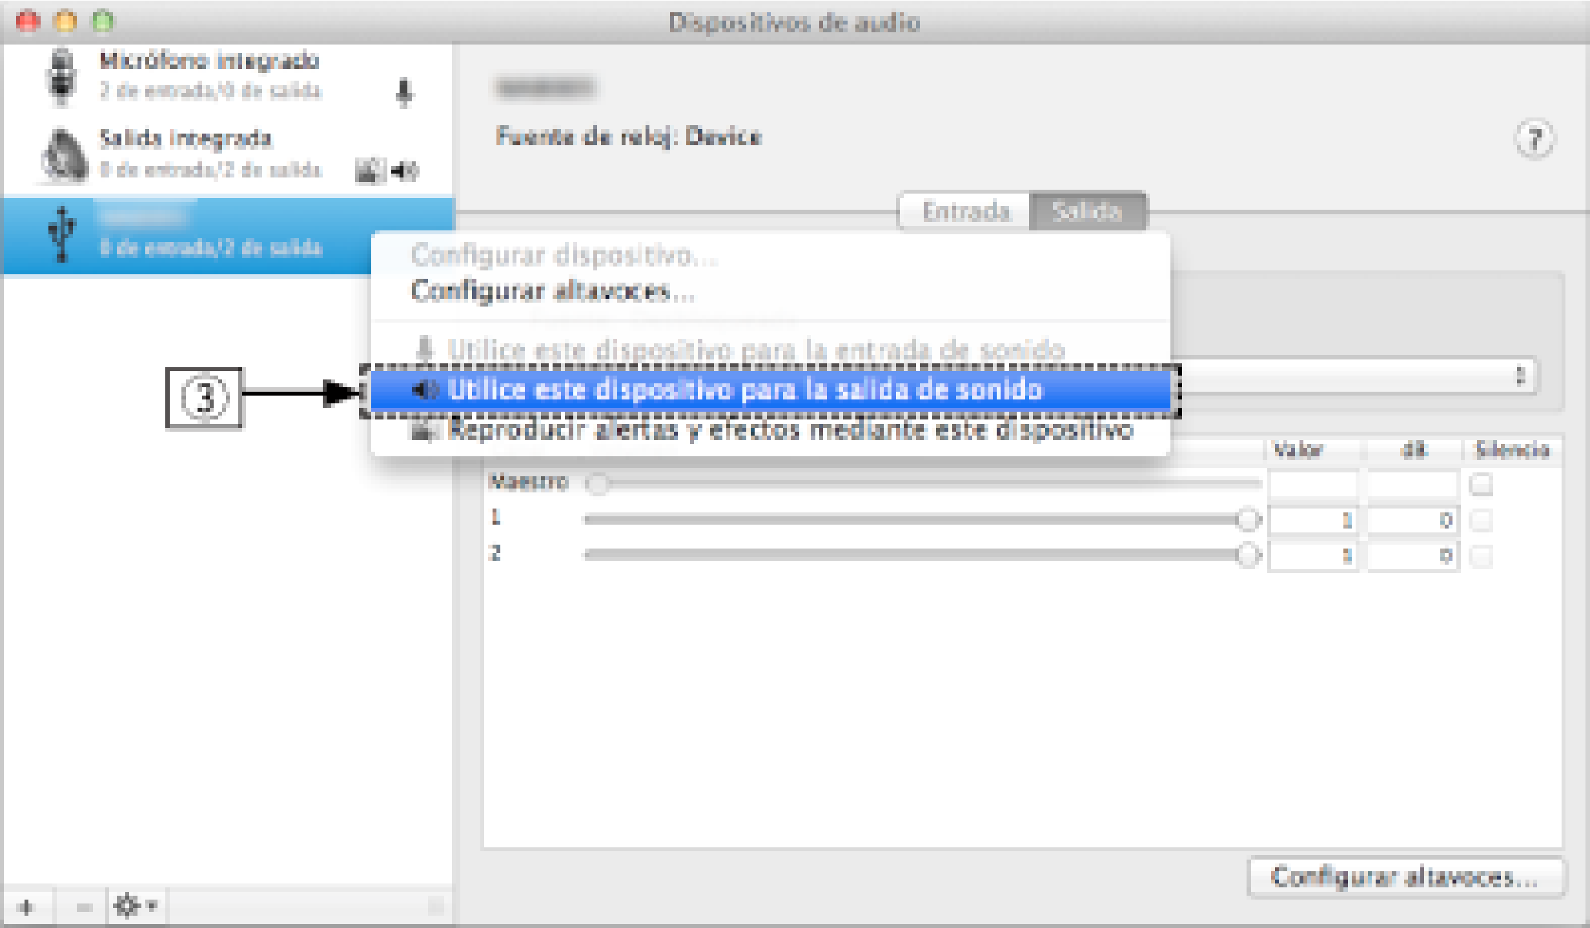This screenshot has height=928, width=1590.
Task: Click the speaker icon in highlighted menu item
Action: [425, 389]
